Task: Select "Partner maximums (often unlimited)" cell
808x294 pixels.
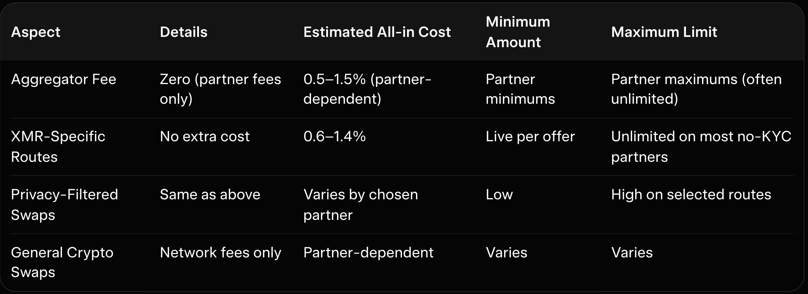Action: [696, 89]
